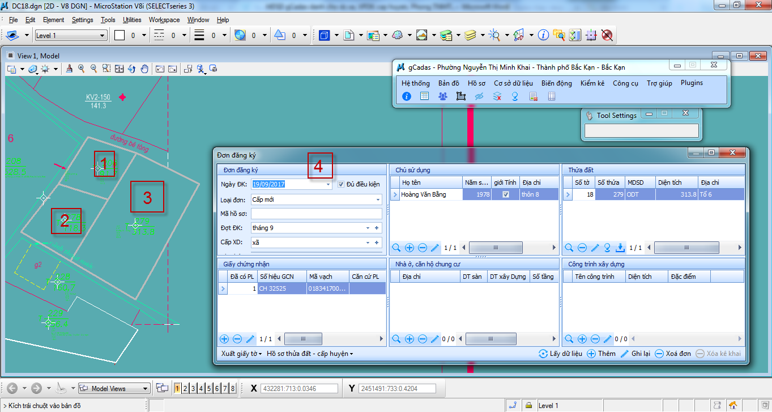Click the Lấy dữ liệu button
Screen dimensions: 772x412
(x=560, y=354)
